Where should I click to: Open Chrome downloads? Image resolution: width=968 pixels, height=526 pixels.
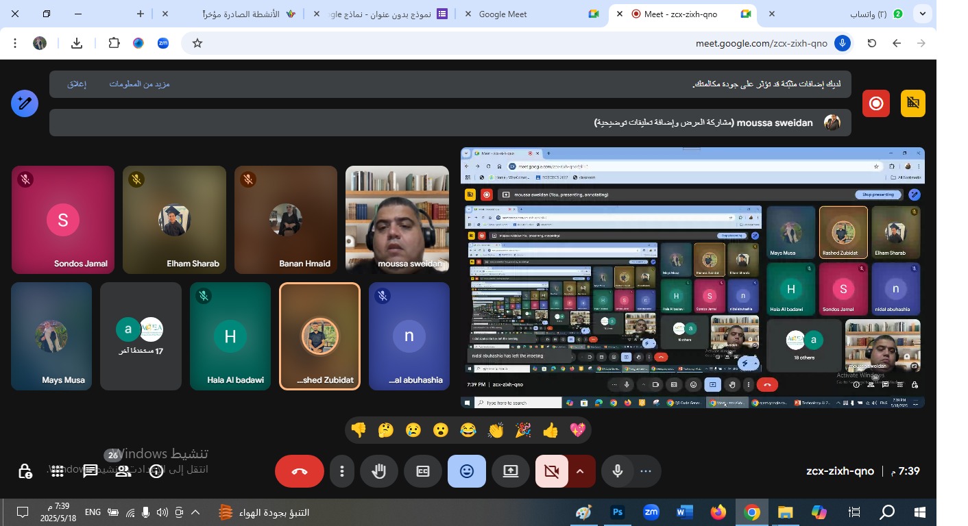click(x=77, y=43)
